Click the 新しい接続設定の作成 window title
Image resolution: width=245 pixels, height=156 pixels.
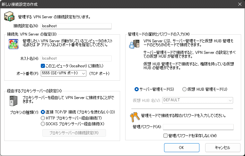coord(20,4)
